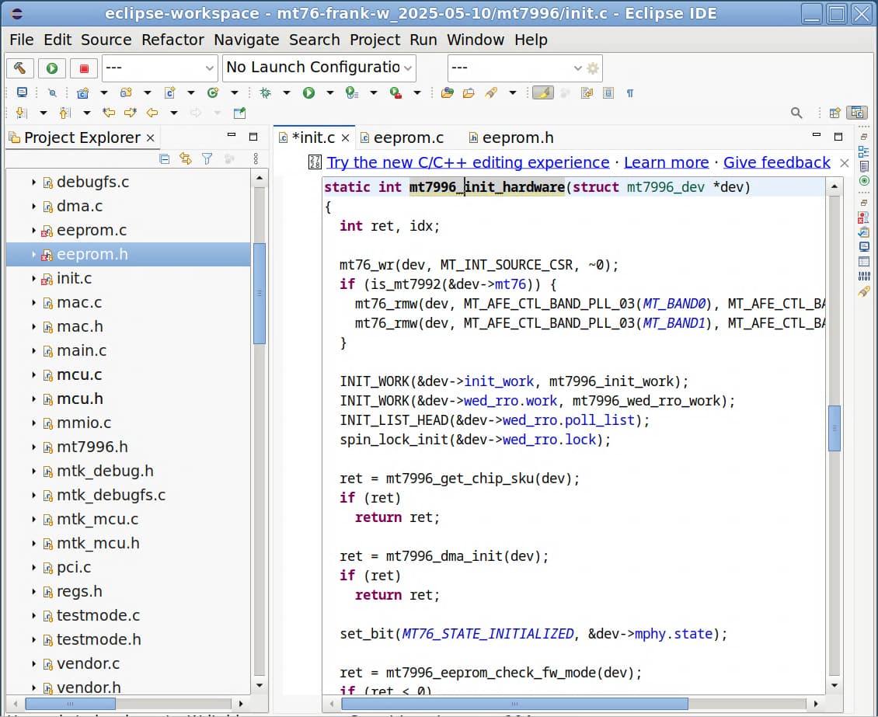This screenshot has width=878, height=717.
Task: Click the magnifier Search icon on toolbar
Action: pyautogui.click(x=796, y=113)
